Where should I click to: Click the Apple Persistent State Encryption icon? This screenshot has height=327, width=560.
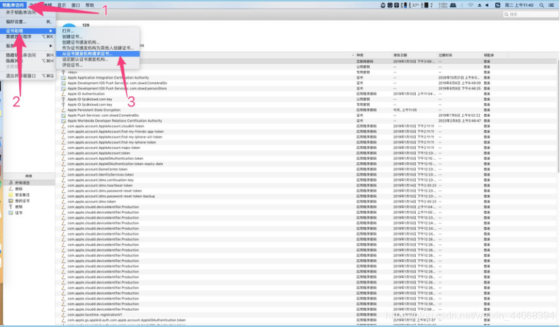click(63, 110)
